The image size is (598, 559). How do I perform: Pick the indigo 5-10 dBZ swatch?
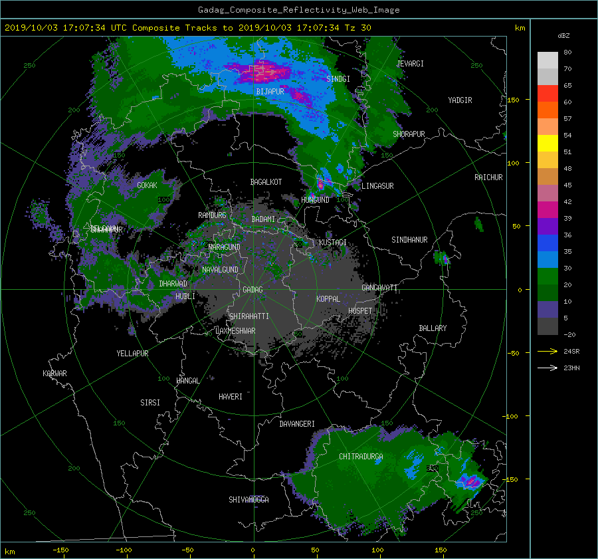pos(548,310)
